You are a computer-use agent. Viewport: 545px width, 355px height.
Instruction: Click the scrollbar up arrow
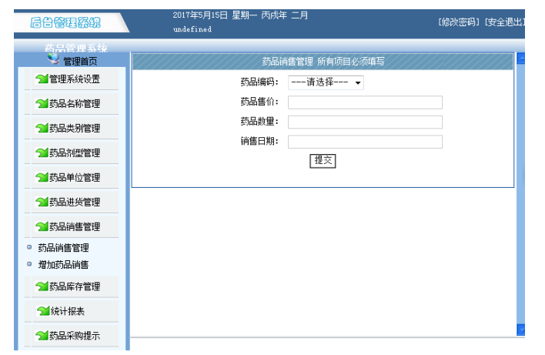coord(521,58)
